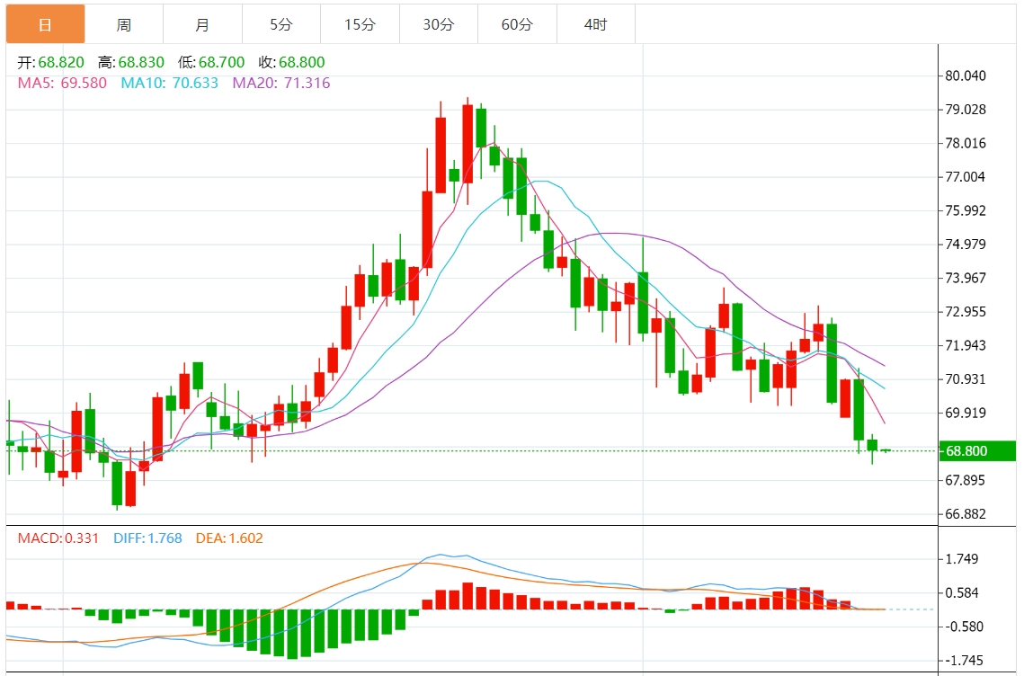
Task: Click the DIFF: 1.768 value
Action: 147,538
